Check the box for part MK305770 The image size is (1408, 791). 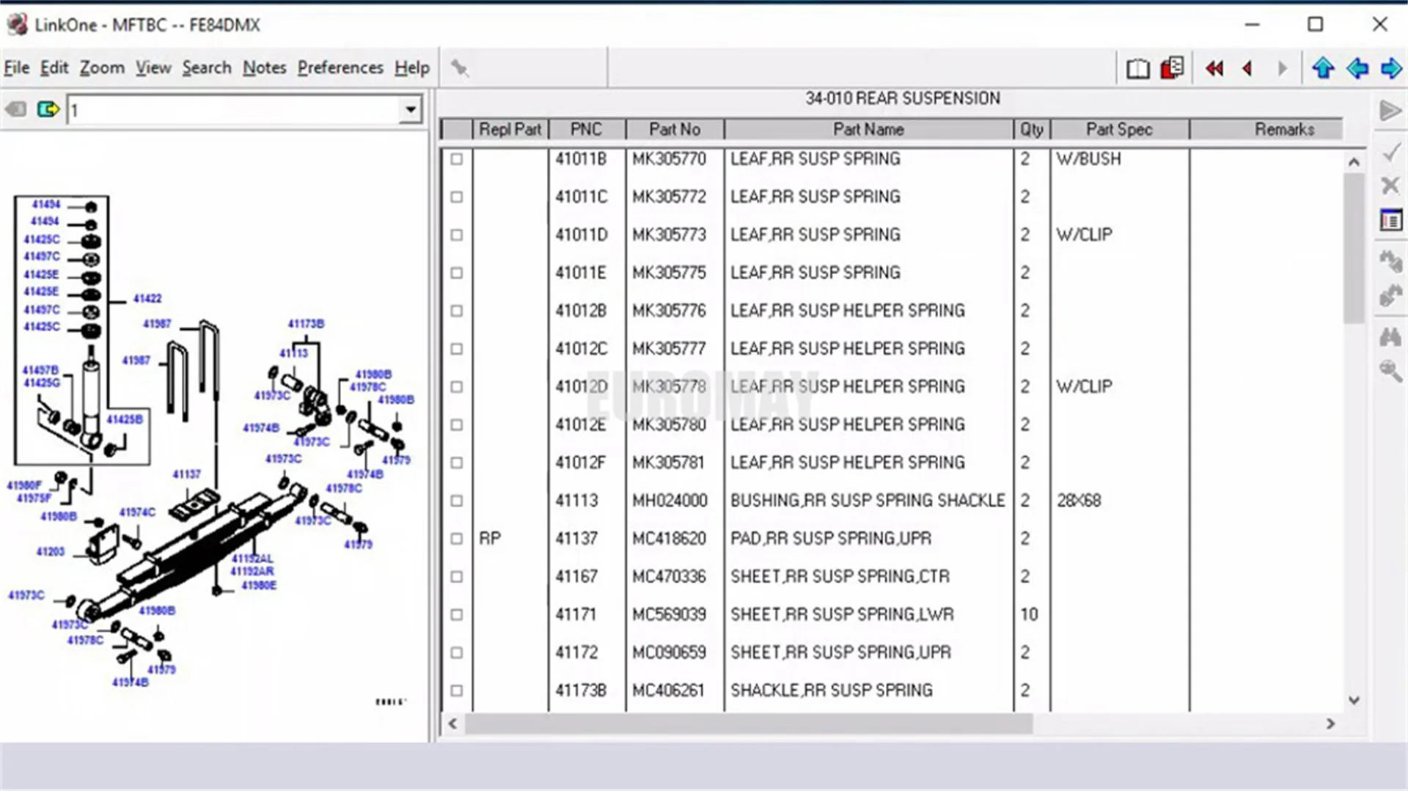click(457, 159)
